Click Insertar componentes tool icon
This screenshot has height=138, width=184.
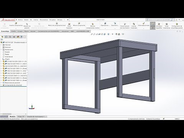coord(16,23)
